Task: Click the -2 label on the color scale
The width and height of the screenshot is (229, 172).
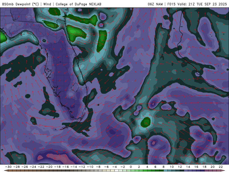Action: point(123,167)
